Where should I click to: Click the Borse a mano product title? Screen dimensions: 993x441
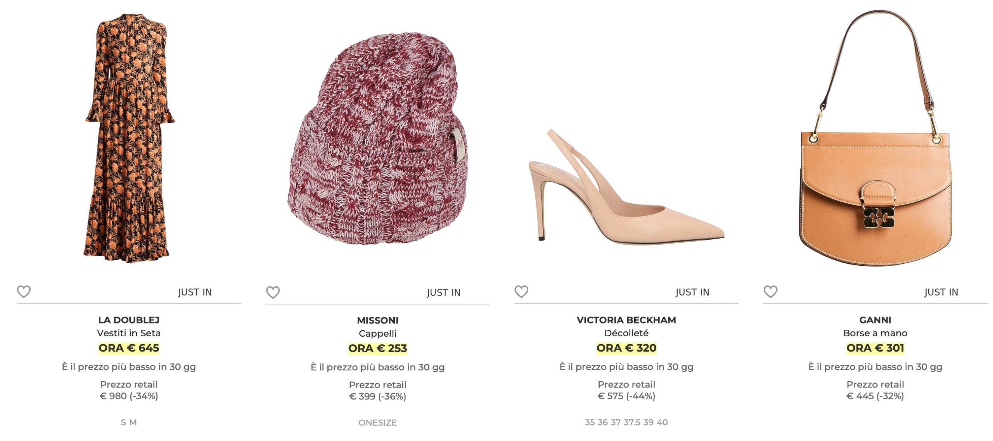(x=875, y=333)
